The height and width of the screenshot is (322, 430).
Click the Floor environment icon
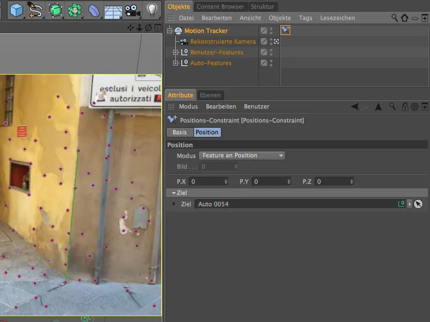point(113,10)
